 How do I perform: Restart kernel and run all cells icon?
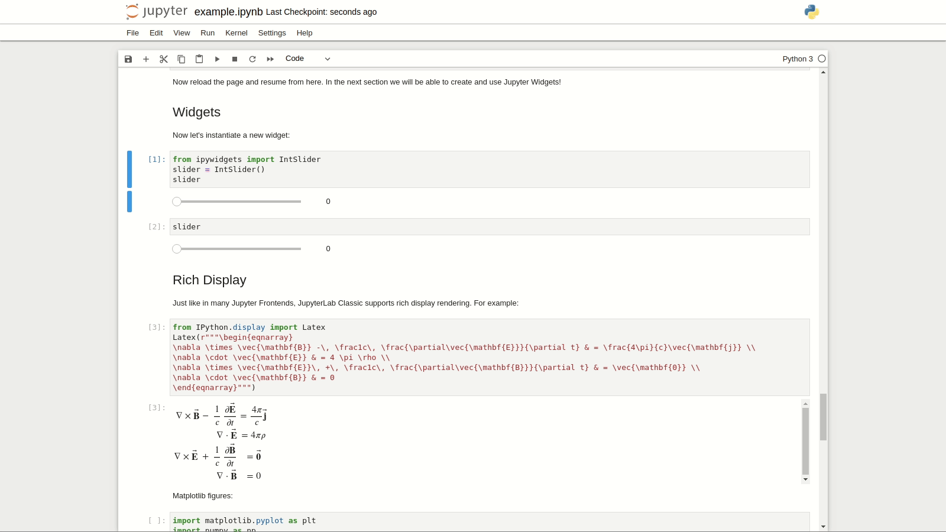(270, 59)
